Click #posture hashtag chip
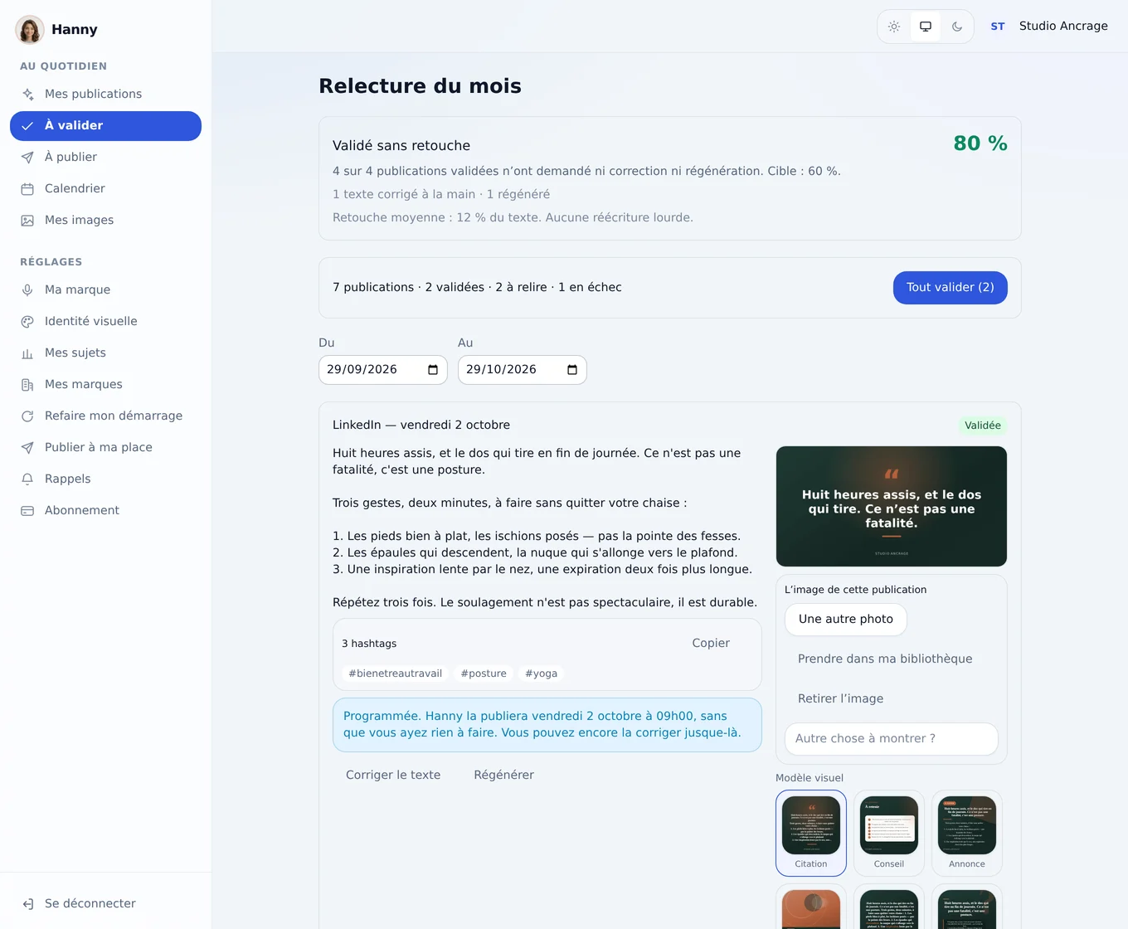 484,674
